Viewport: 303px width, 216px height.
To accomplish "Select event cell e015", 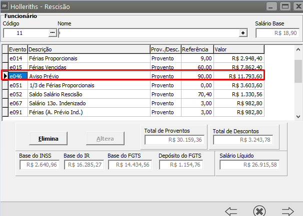I will [18, 67].
